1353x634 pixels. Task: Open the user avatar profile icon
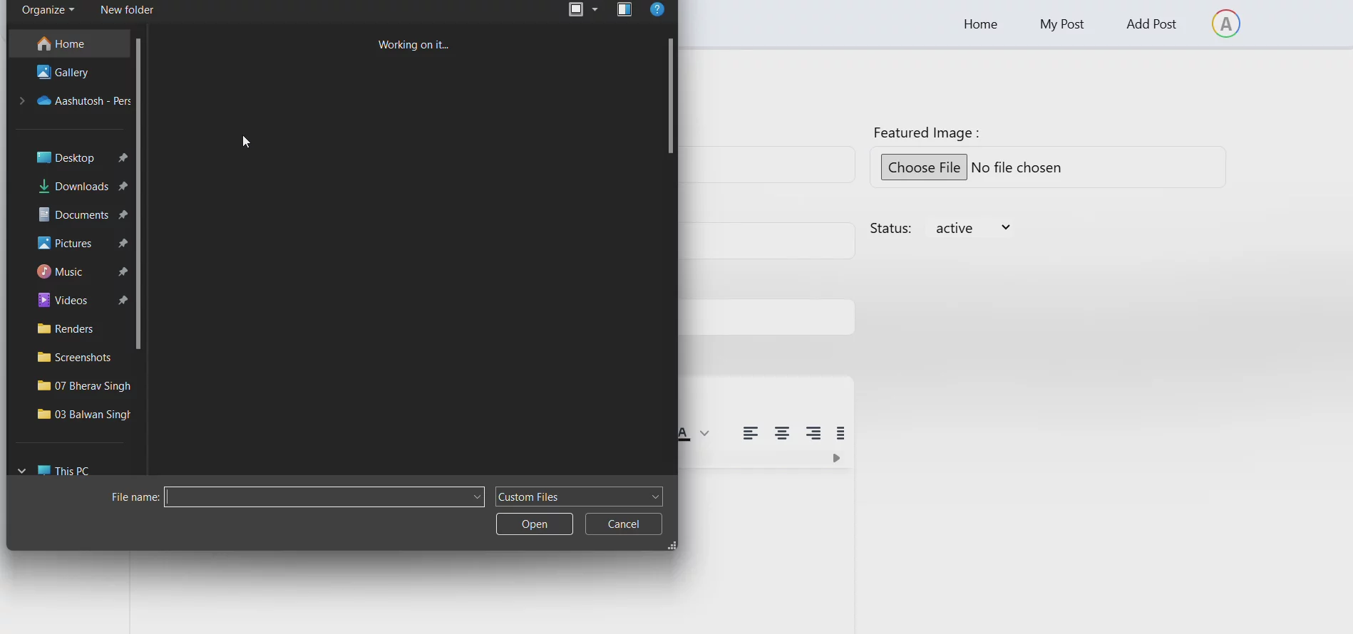pyautogui.click(x=1225, y=24)
